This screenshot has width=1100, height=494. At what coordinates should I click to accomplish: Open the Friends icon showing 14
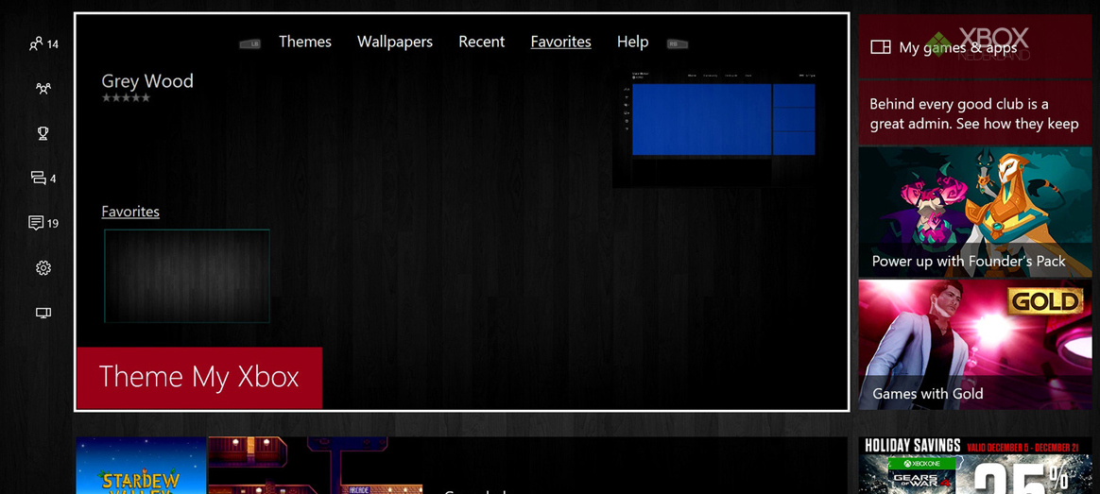point(43,44)
